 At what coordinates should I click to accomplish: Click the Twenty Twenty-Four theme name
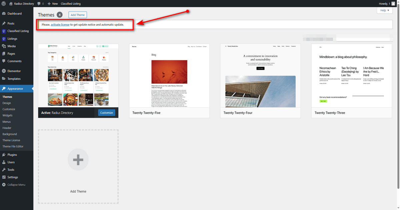(238, 113)
